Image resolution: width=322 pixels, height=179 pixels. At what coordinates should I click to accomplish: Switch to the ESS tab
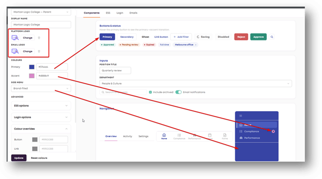[x=108, y=13]
